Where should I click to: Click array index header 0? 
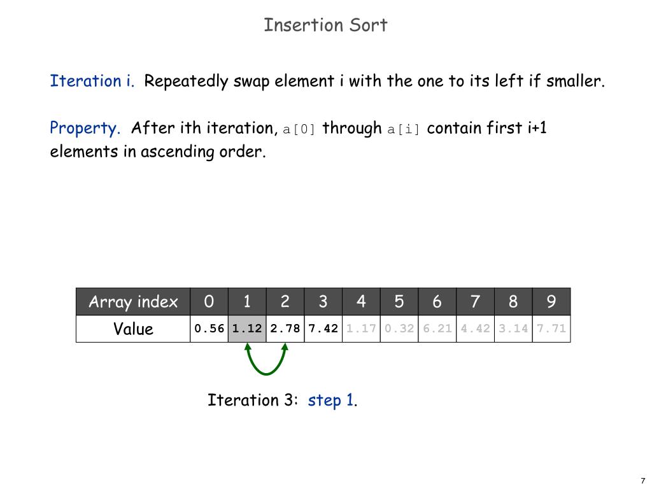pyautogui.click(x=209, y=301)
